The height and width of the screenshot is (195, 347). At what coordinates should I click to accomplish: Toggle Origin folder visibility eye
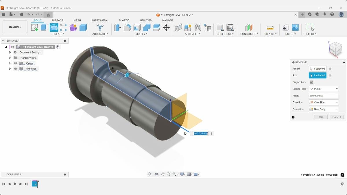pos(16,63)
